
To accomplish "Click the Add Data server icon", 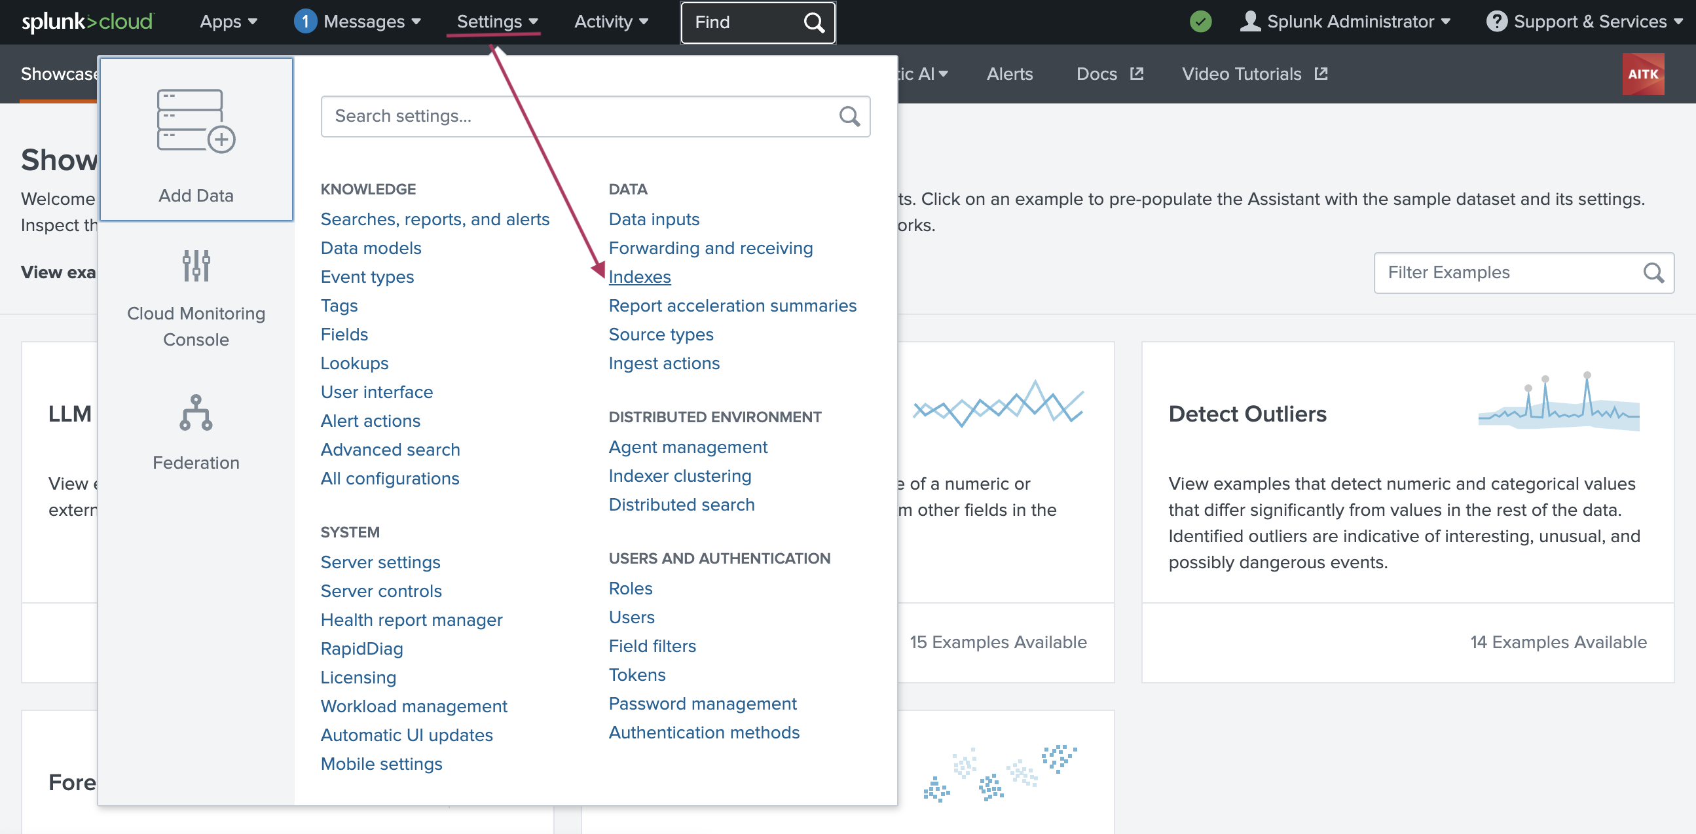I will 196,121.
